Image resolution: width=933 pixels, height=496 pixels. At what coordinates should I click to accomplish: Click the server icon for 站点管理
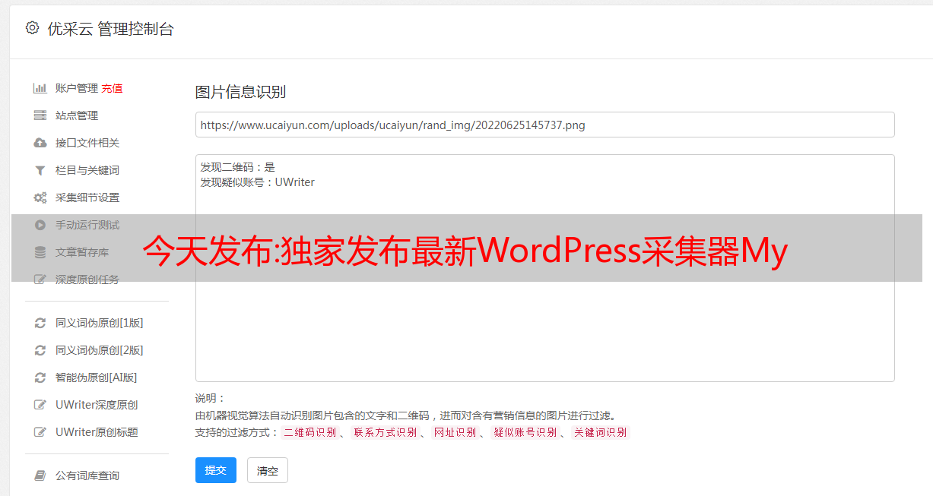click(x=40, y=115)
